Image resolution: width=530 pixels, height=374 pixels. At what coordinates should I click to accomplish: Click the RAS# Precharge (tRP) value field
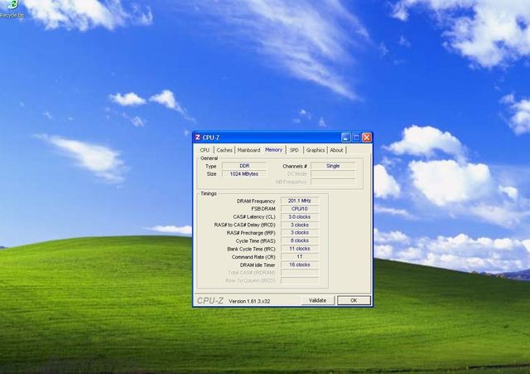[x=300, y=232]
